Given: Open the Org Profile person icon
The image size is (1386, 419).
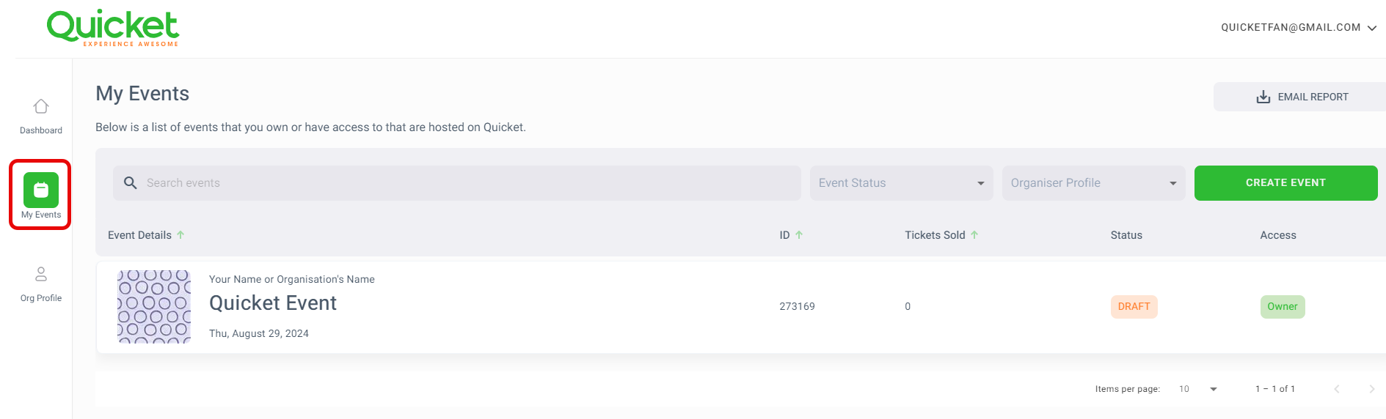Looking at the screenshot, I should point(41,274).
